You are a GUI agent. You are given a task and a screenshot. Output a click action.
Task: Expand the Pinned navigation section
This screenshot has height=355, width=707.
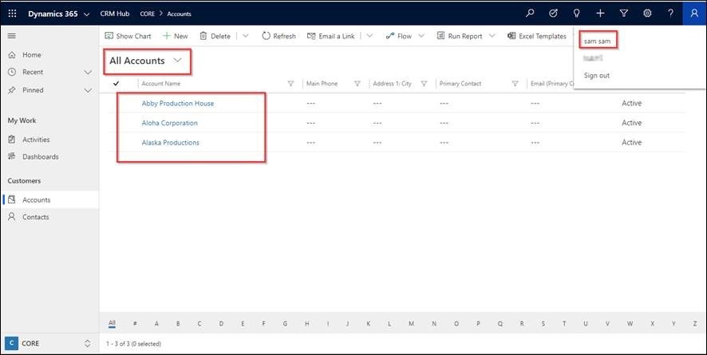[x=88, y=90]
